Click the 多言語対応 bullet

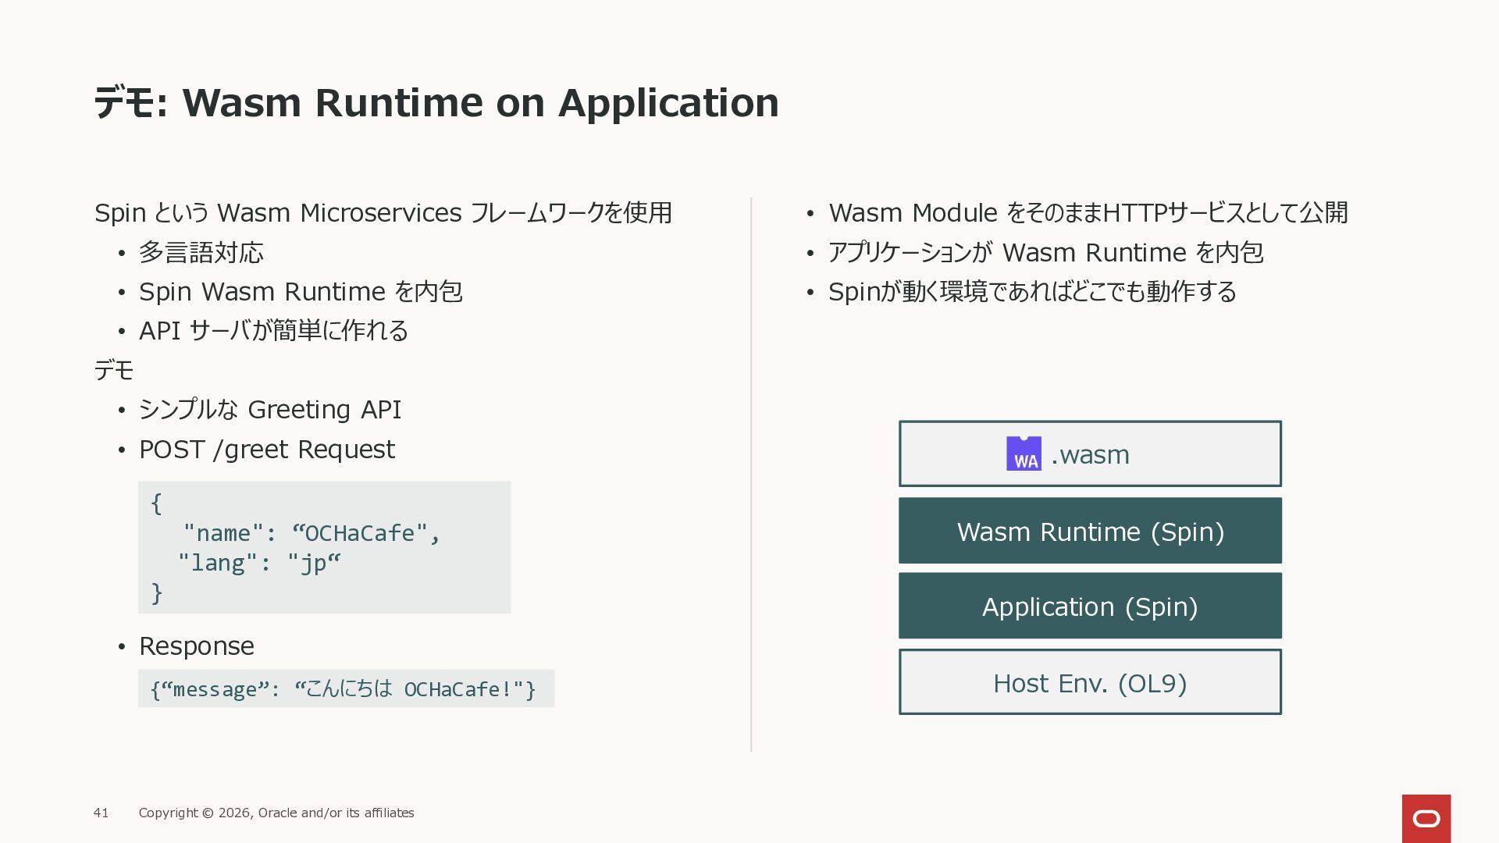201,252
